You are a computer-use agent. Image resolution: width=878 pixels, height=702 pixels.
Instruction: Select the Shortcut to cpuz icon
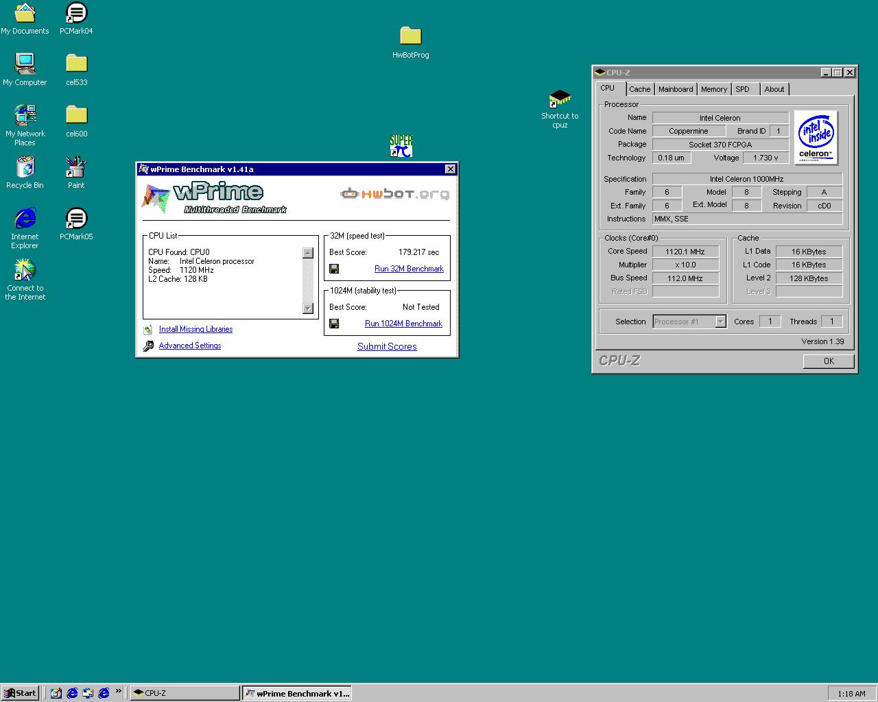tap(560, 108)
